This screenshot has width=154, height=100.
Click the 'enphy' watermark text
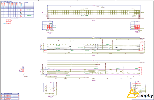tap(146, 96)
